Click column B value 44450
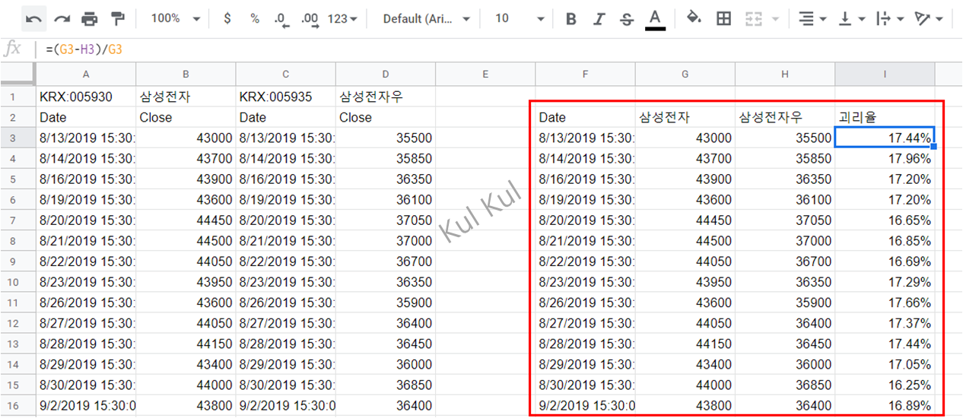Viewport: 963px width, 418px height. point(186,220)
